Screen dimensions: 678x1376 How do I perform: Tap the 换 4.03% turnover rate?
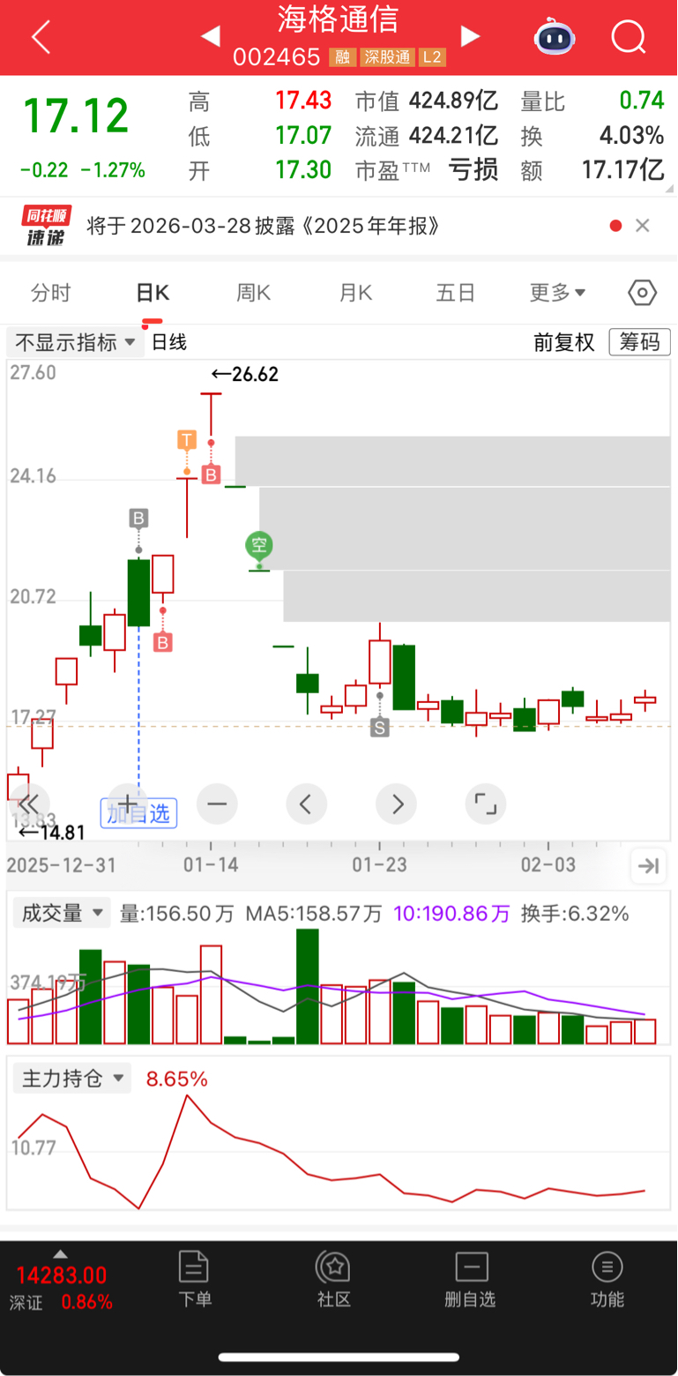(x=632, y=136)
